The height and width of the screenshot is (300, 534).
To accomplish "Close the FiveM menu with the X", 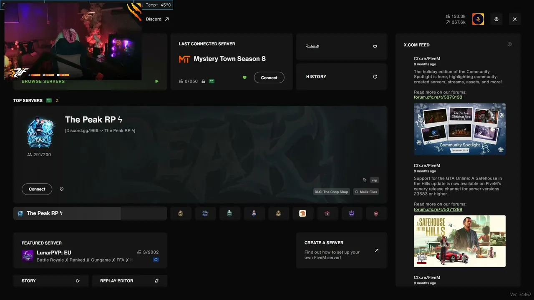I will click(515, 19).
